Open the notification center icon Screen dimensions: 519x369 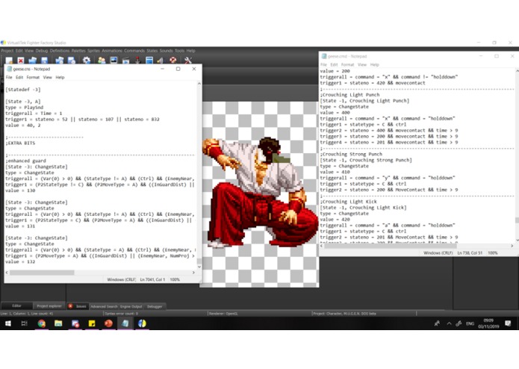tap(508, 323)
